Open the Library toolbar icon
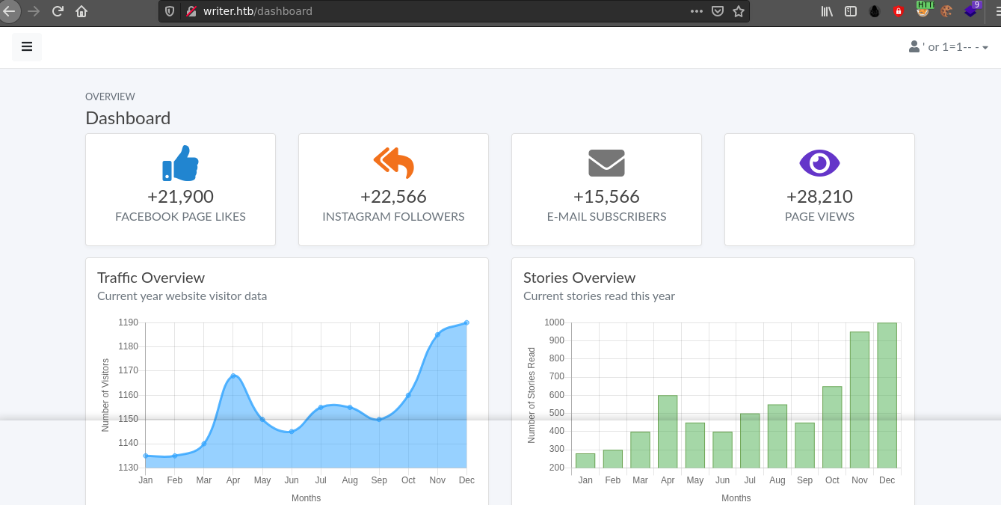Screen dimensions: 1001x505 pyautogui.click(x=827, y=11)
